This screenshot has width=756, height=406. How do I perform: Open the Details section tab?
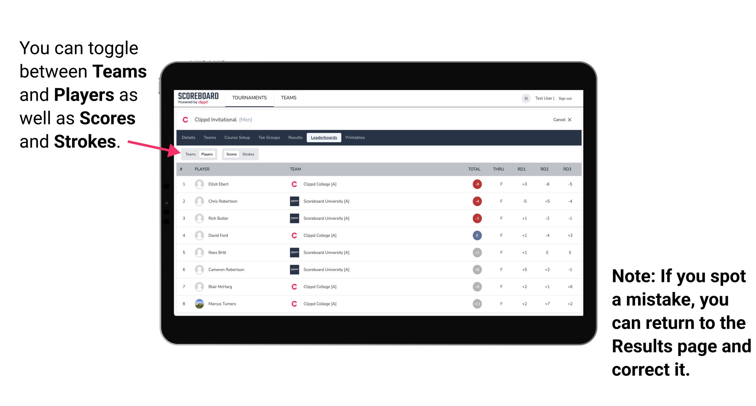pyautogui.click(x=189, y=138)
